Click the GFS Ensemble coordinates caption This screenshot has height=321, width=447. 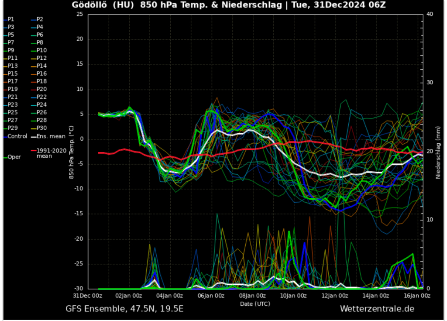(x=124, y=309)
